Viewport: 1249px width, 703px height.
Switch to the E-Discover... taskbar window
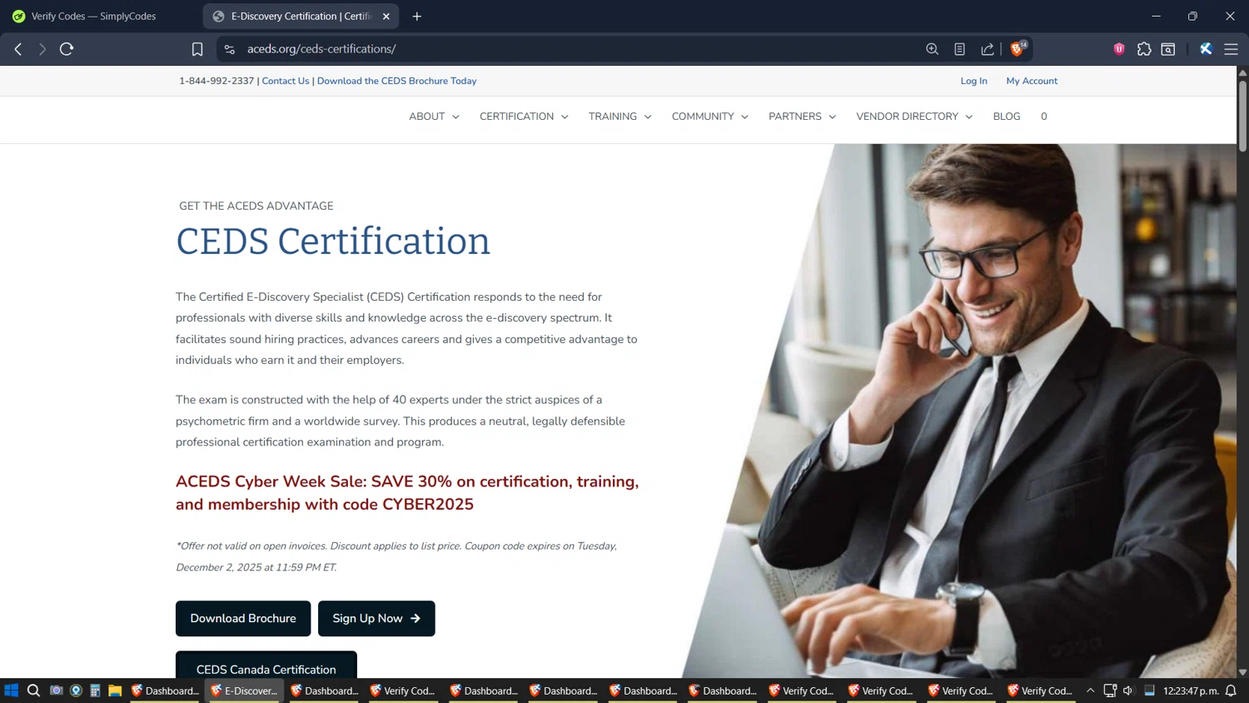[x=245, y=691]
